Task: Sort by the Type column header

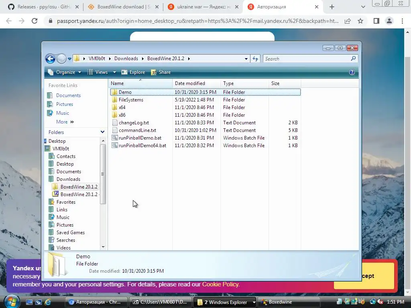Action: click(x=244, y=83)
